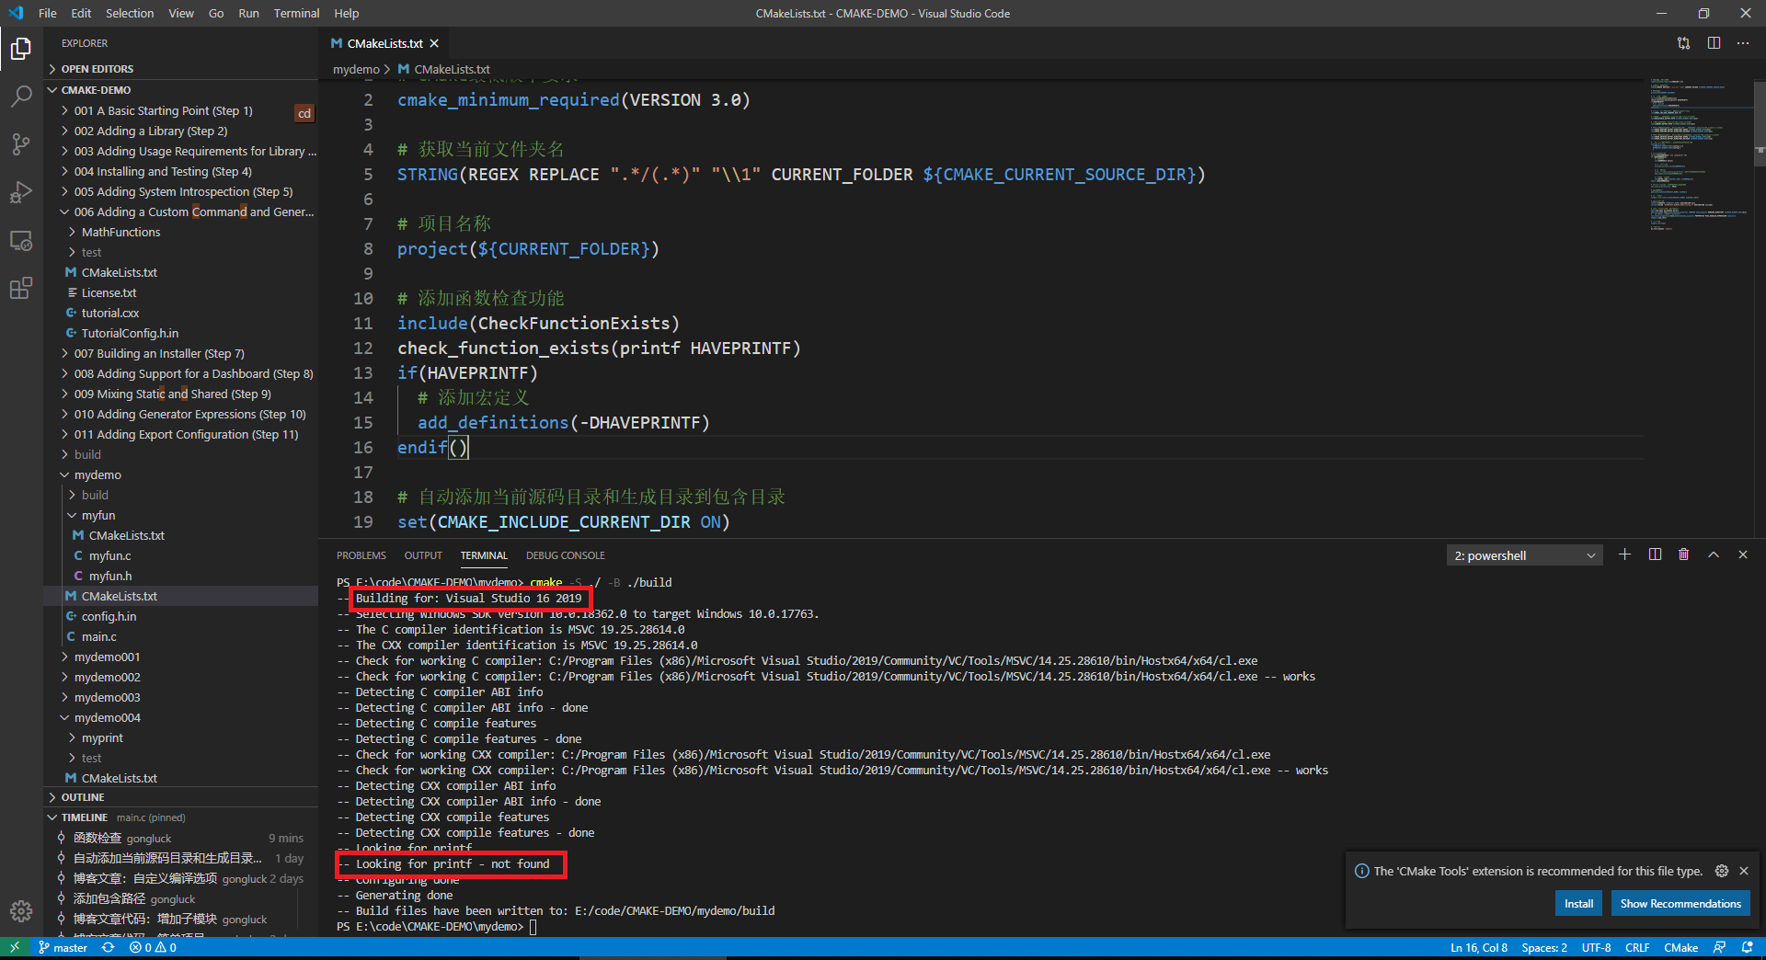Create a new terminal with the plus icon
This screenshot has height=960, width=1766.
[1624, 554]
